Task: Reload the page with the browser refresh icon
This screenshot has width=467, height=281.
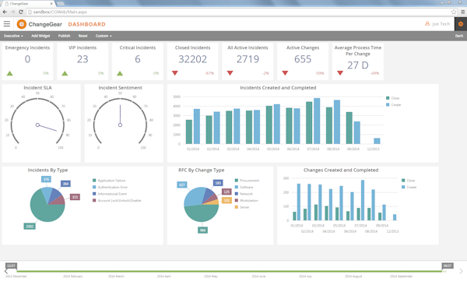Action: pos(21,12)
